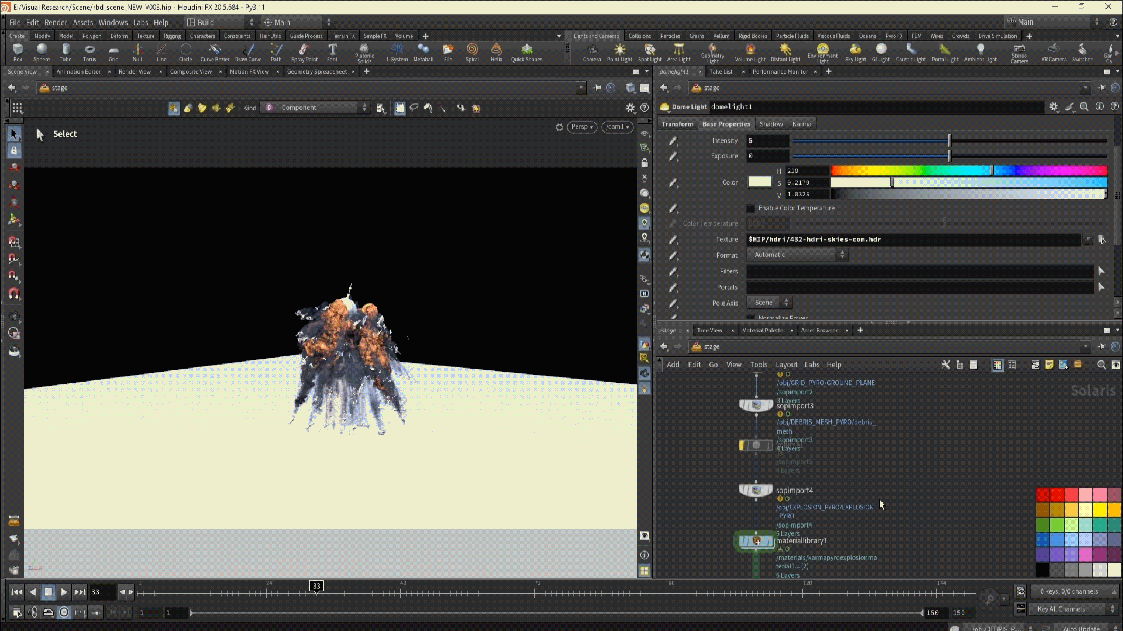Add a Point Light from shelf
This screenshot has height=631, width=1123.
pos(619,51)
